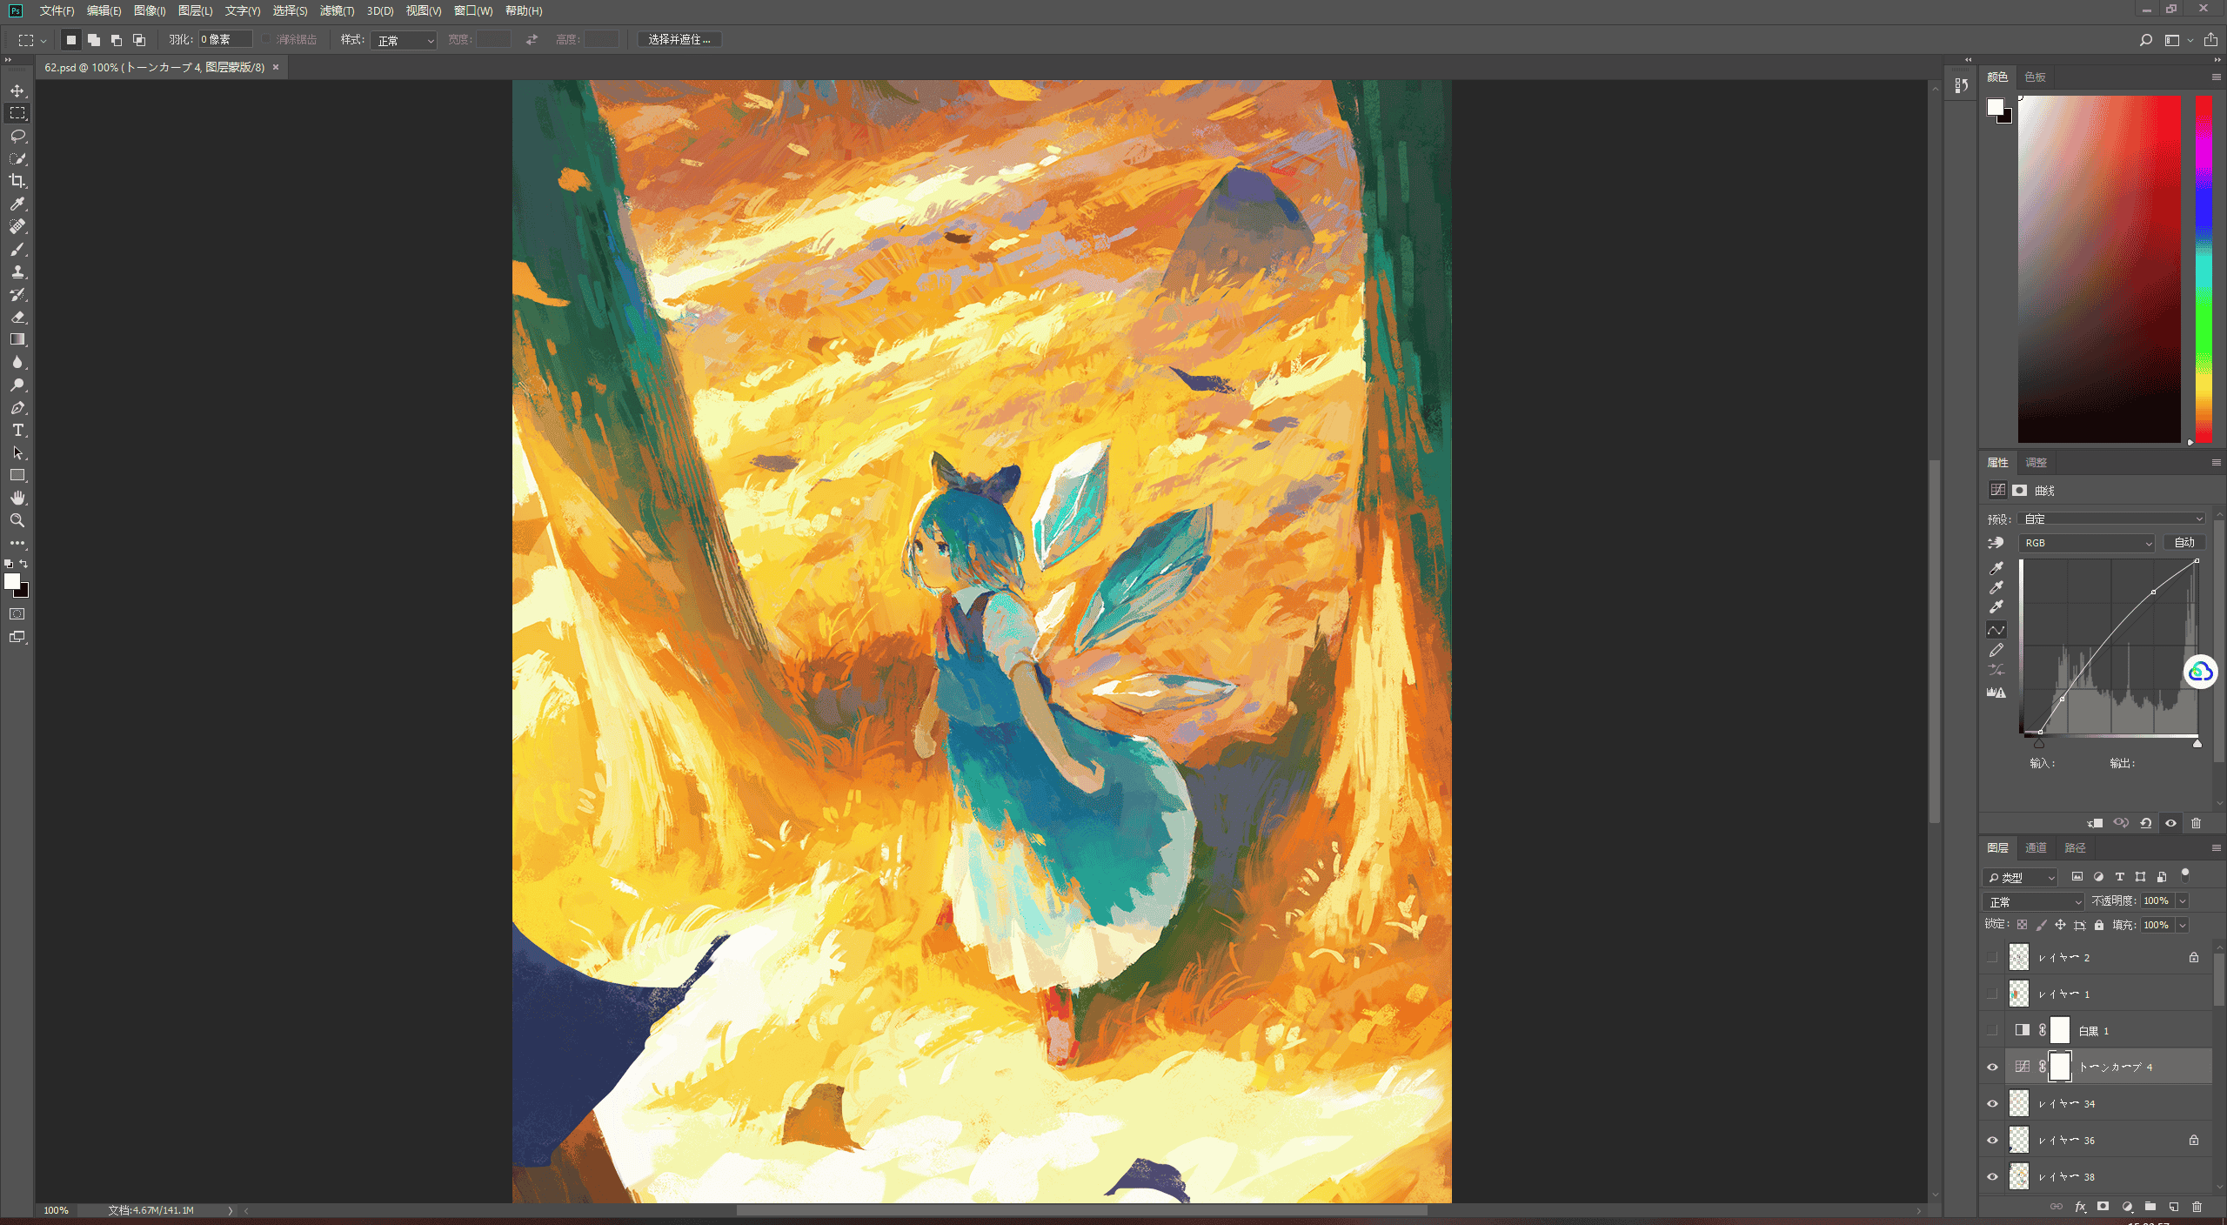
Task: Click the foreground color swatch in the left toolbar
Action: 12,582
